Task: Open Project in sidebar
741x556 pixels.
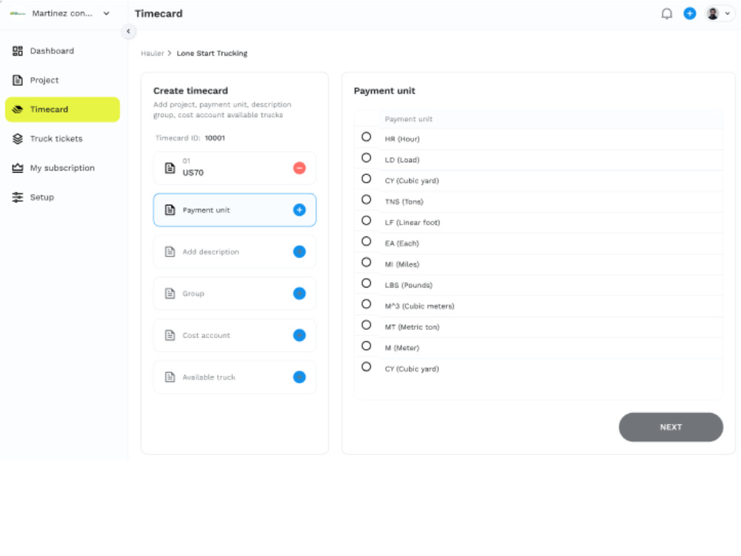Action: coord(62,80)
